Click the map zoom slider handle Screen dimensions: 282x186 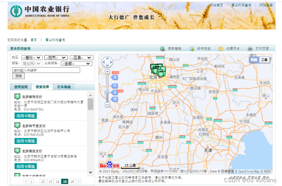tap(107, 92)
